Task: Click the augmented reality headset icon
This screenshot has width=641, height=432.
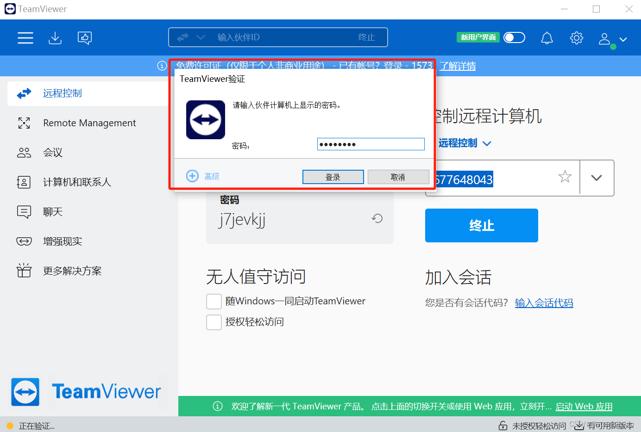Action: (x=24, y=241)
